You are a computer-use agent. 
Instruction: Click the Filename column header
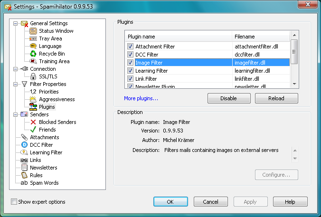[261, 37]
